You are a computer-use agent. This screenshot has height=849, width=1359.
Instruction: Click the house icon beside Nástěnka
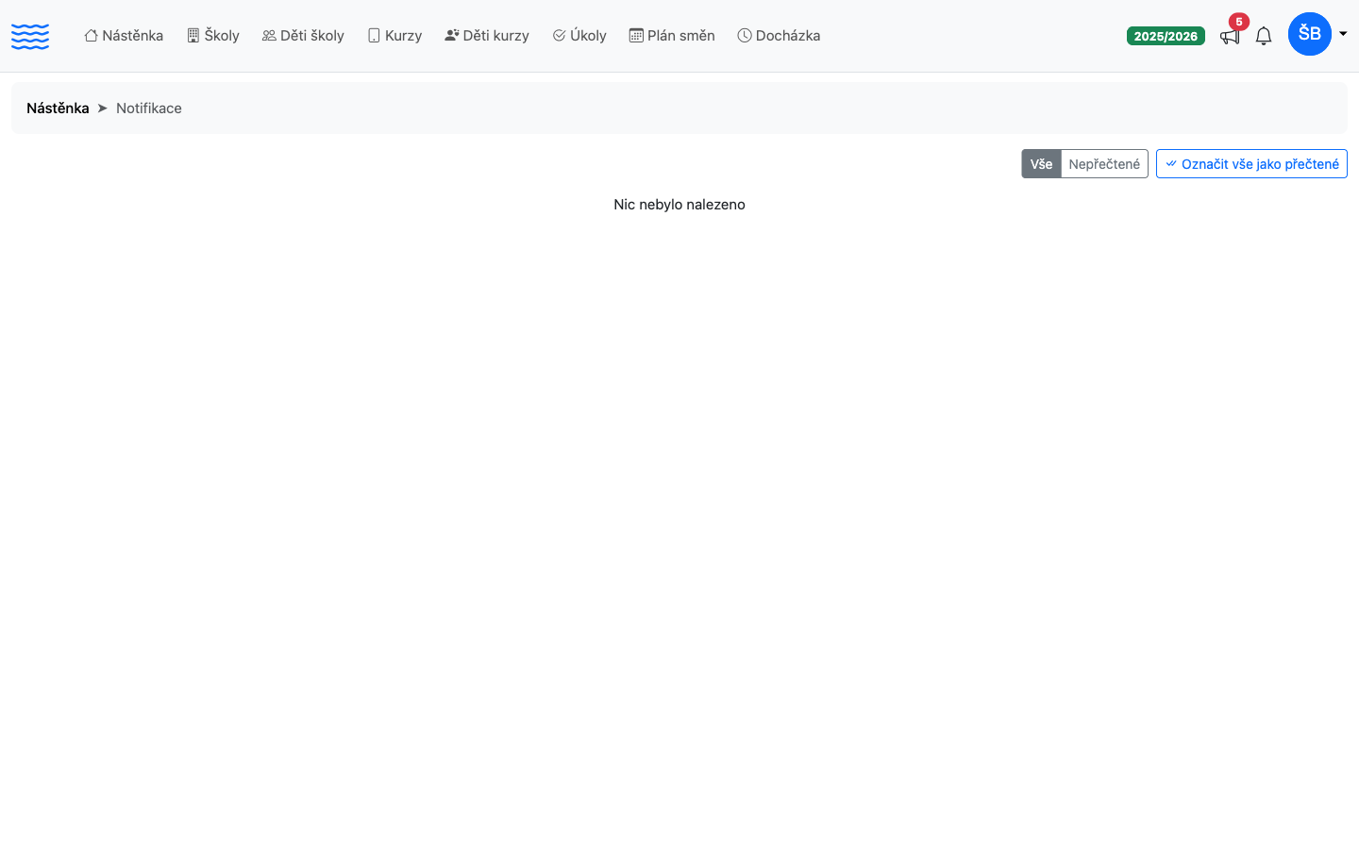pyautogui.click(x=91, y=35)
